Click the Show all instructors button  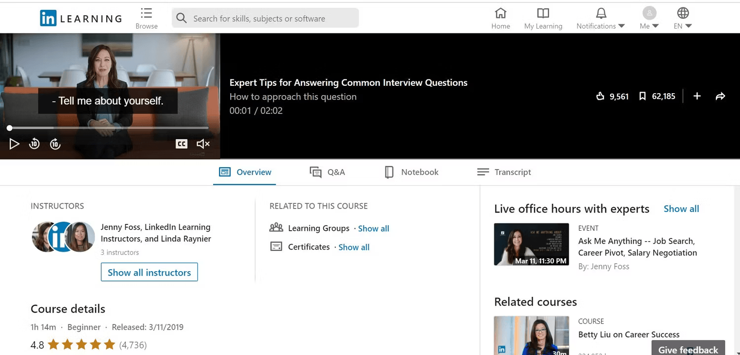[149, 272]
